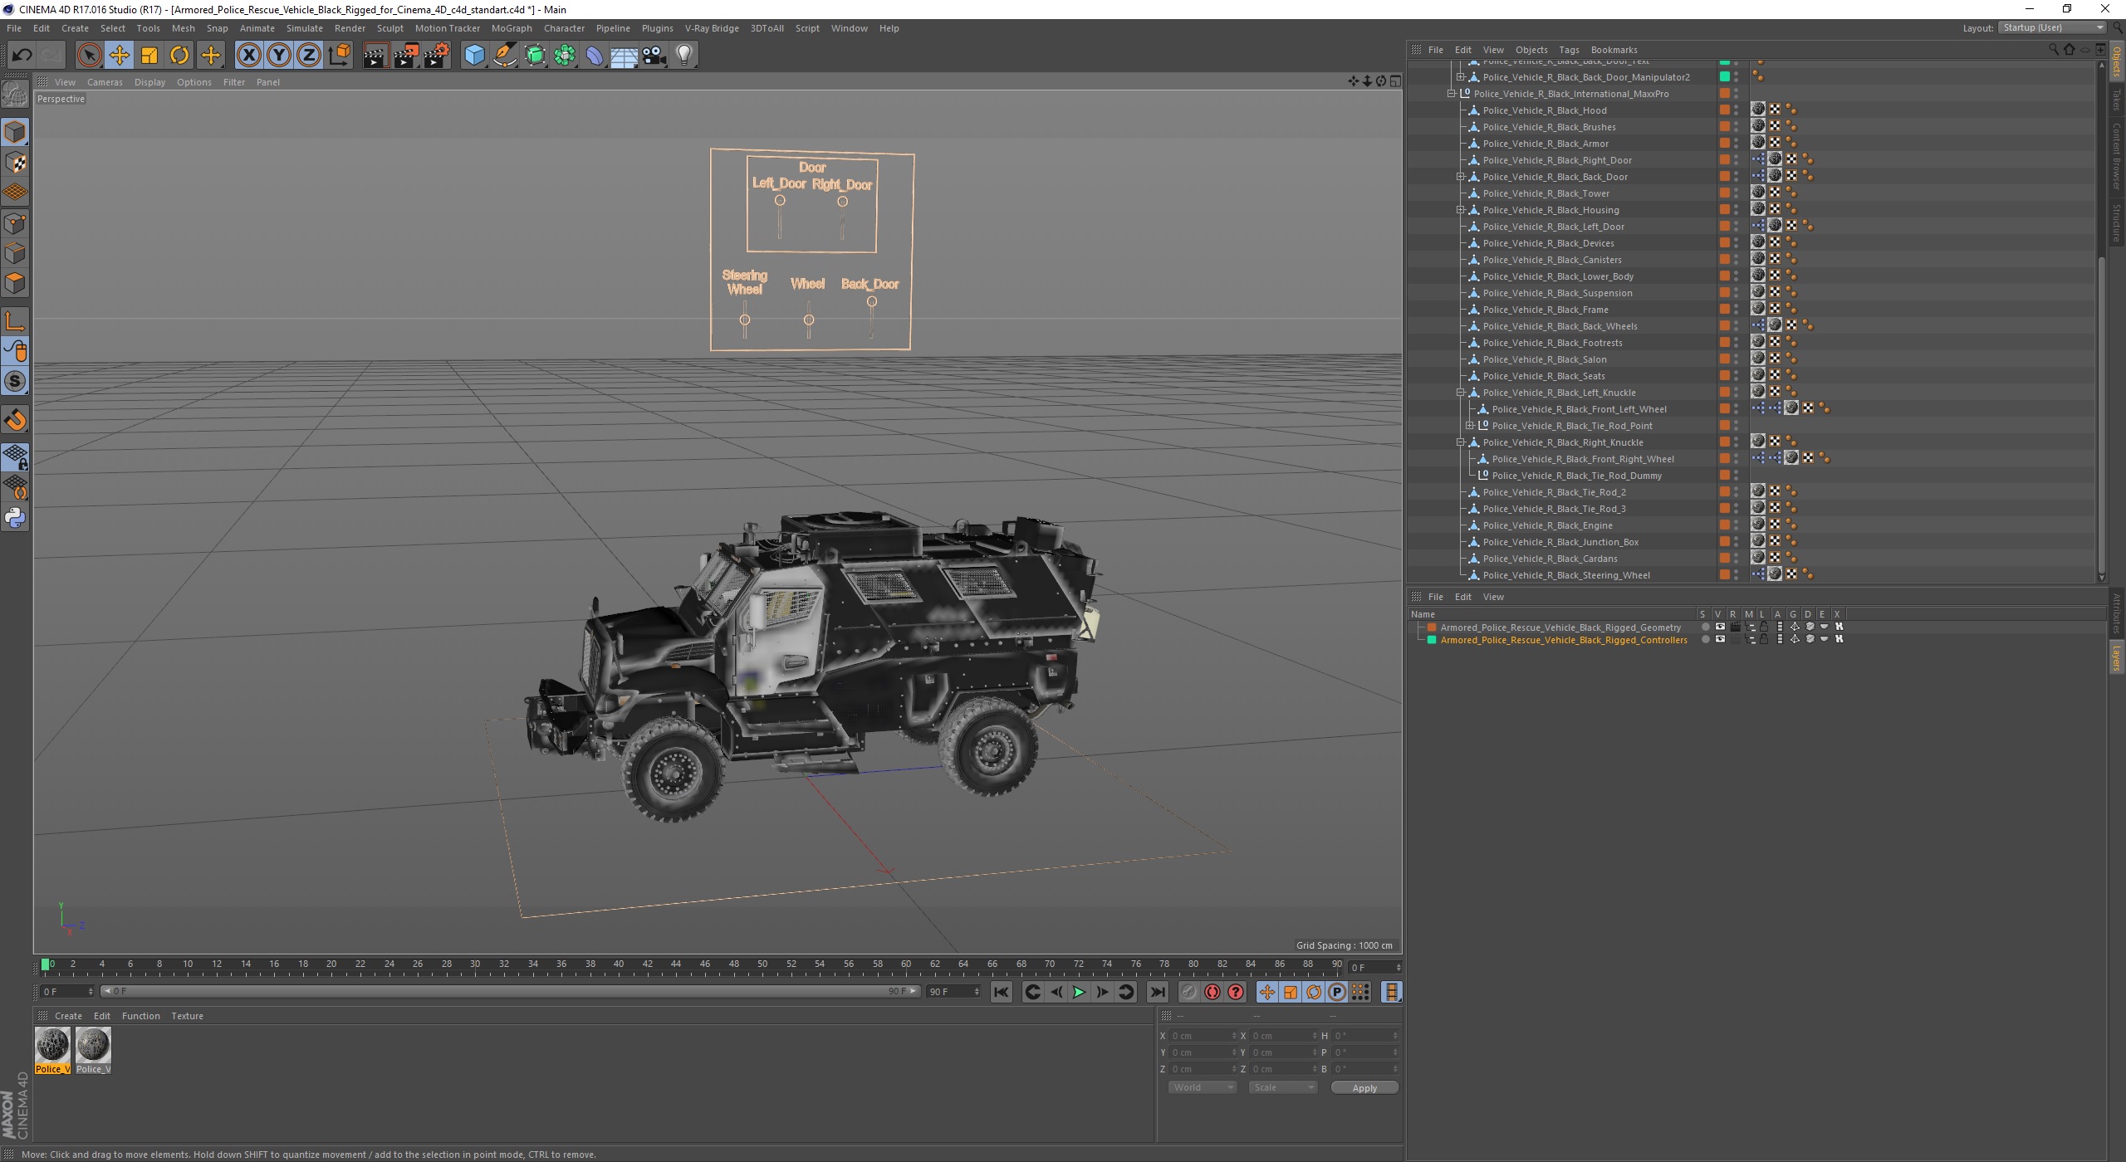Viewport: 2126px width, 1162px height.
Task: Click the Undo arrow icon
Action: click(22, 56)
